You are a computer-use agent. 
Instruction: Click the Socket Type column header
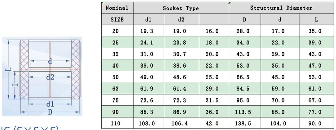181,8
